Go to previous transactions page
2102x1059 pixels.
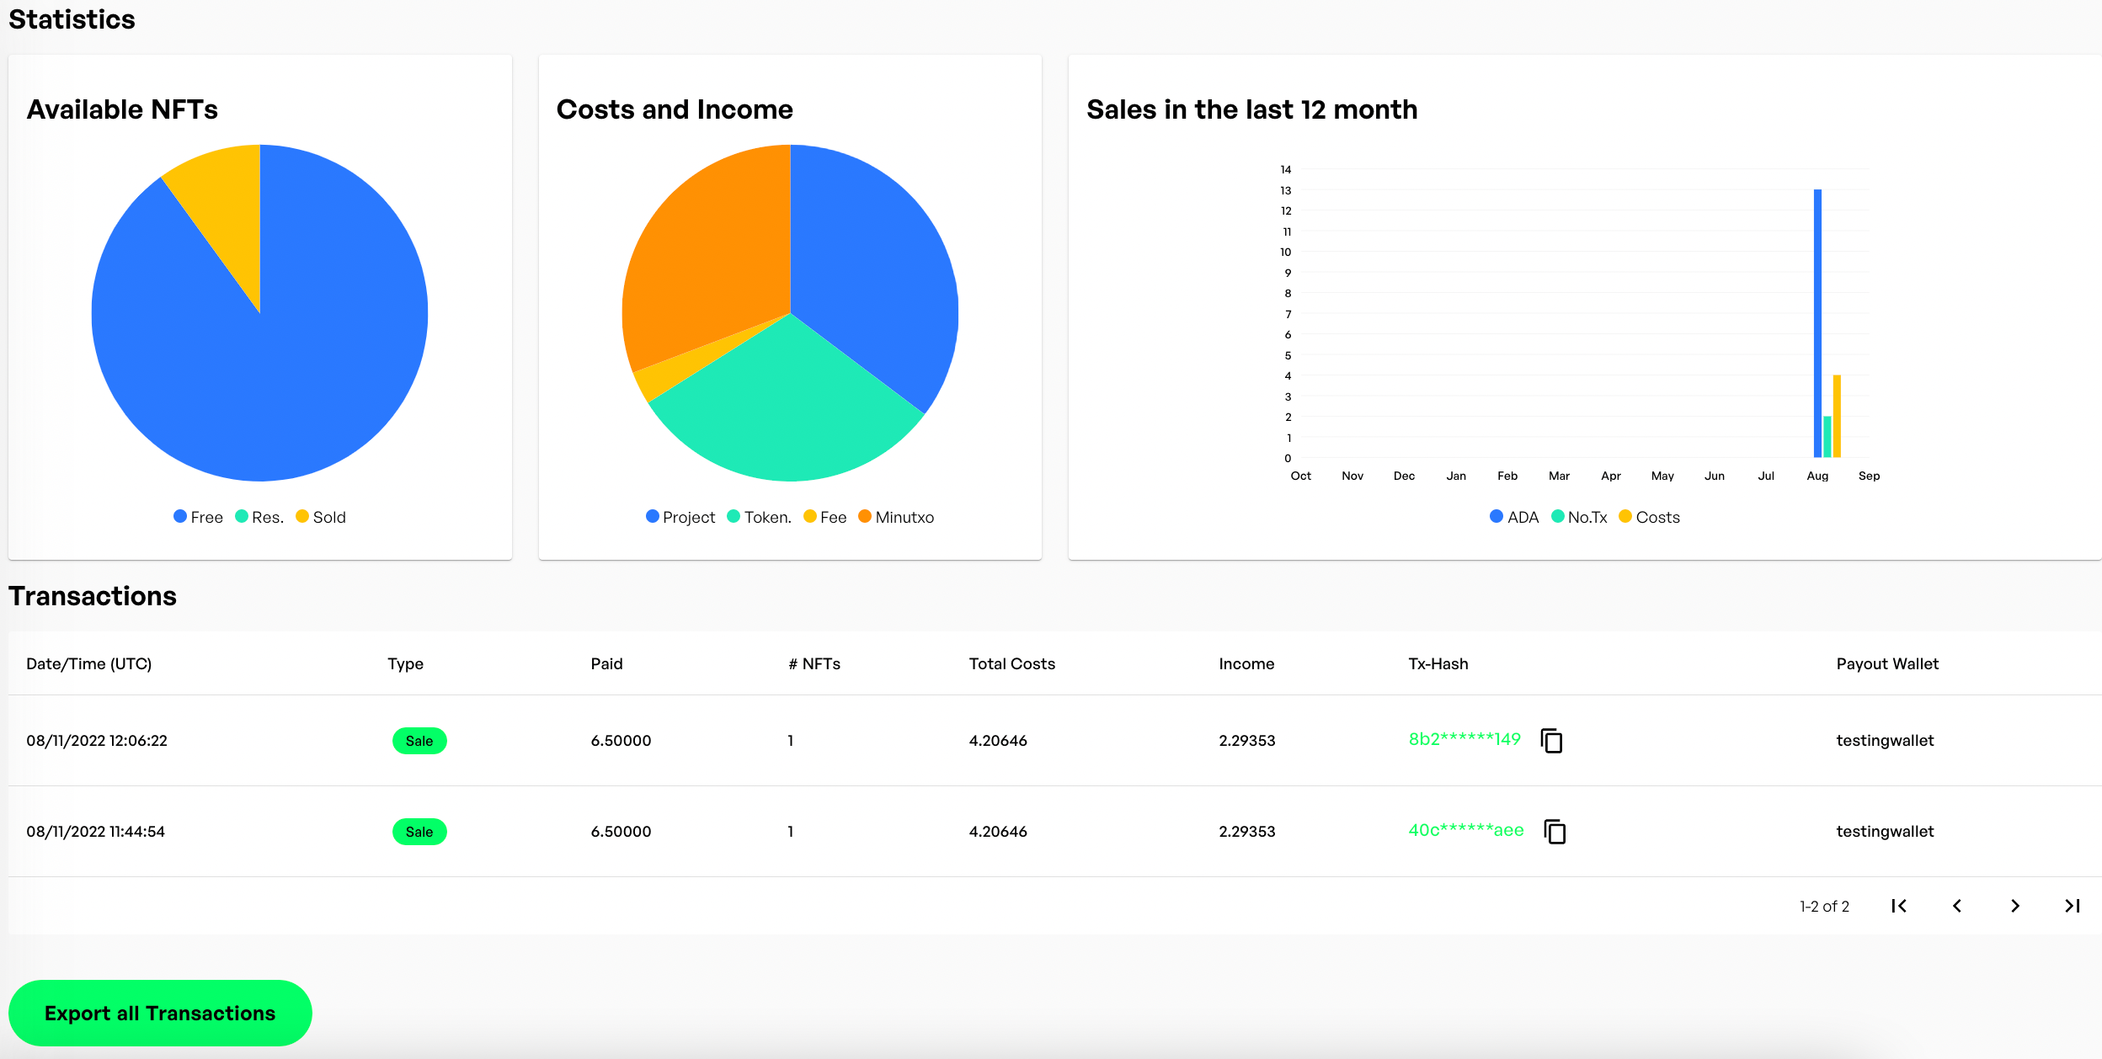[x=1957, y=906]
